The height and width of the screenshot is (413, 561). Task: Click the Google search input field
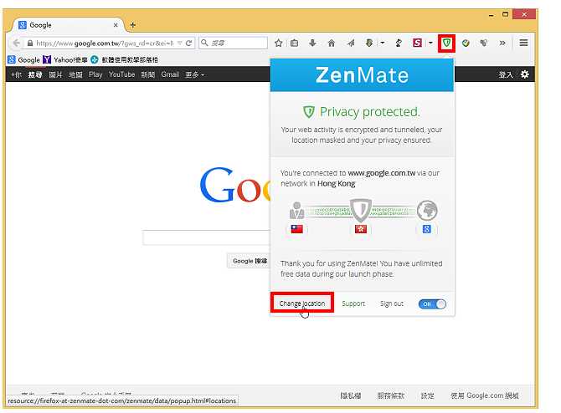tap(207, 237)
